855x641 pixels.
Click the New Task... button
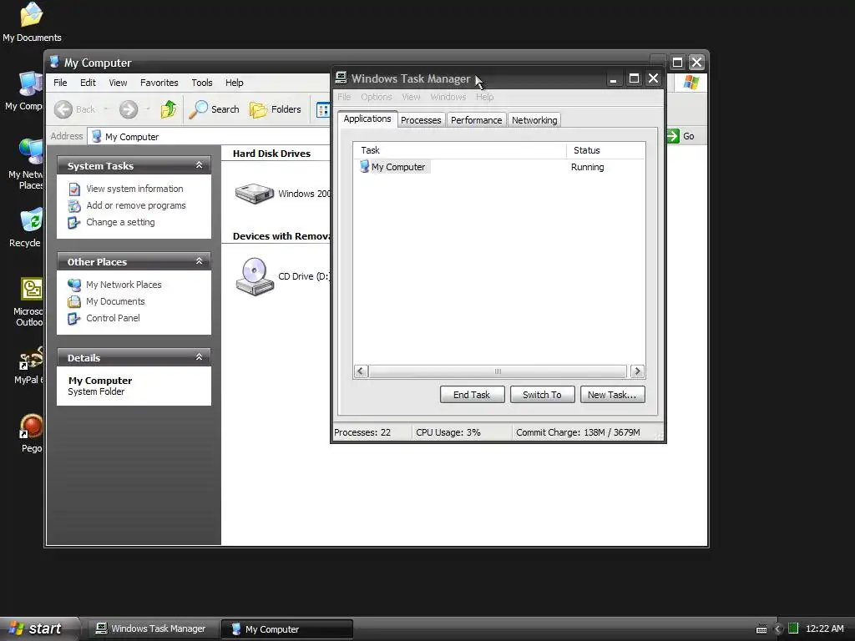coord(612,395)
